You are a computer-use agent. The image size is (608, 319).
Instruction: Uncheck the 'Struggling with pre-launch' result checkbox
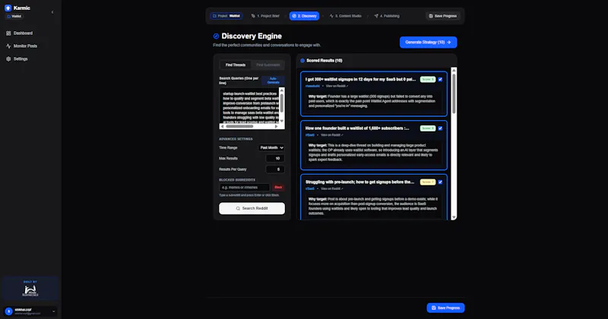point(440,182)
